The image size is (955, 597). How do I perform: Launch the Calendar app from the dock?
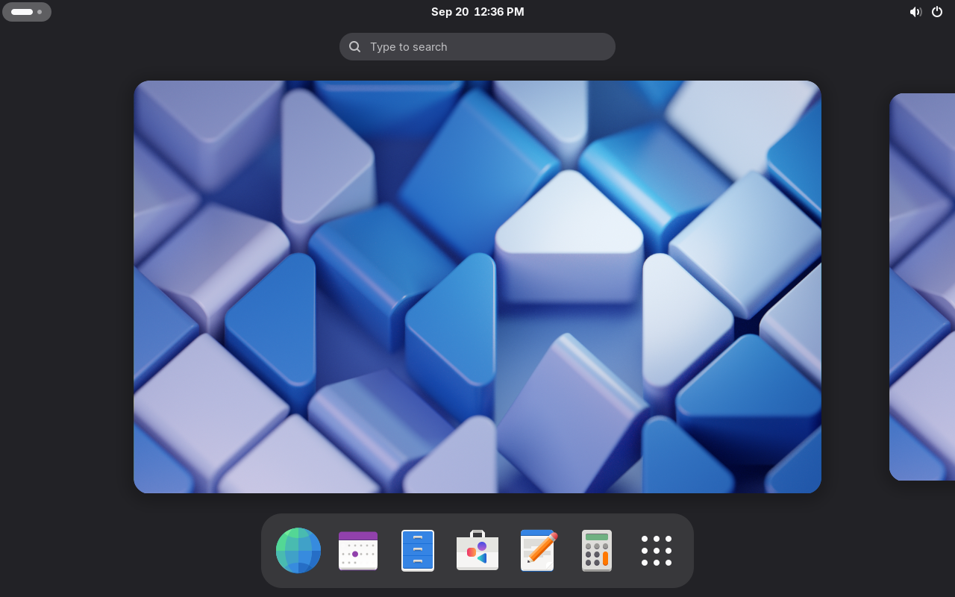click(x=358, y=551)
